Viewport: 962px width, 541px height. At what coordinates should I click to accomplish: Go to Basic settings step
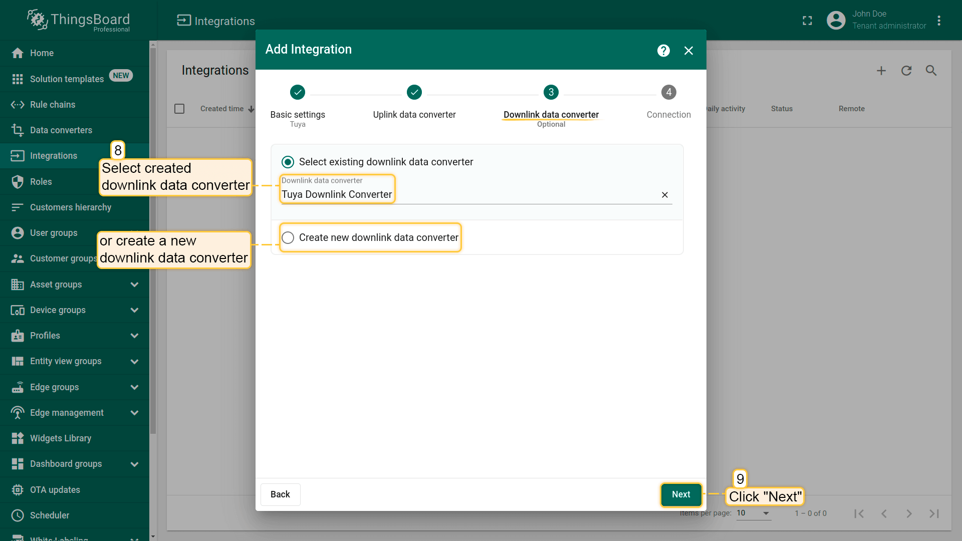pyautogui.click(x=298, y=93)
